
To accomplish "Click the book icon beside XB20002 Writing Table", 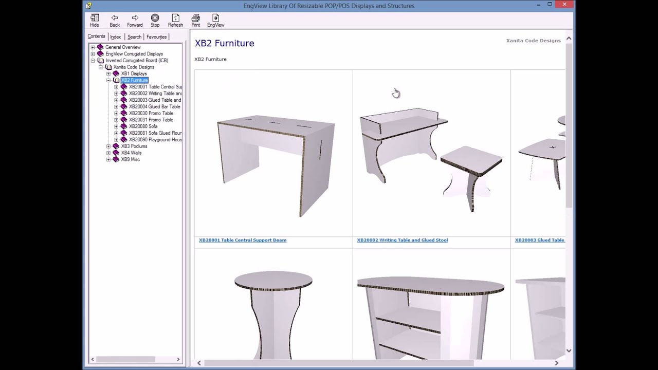I will click(x=124, y=94).
